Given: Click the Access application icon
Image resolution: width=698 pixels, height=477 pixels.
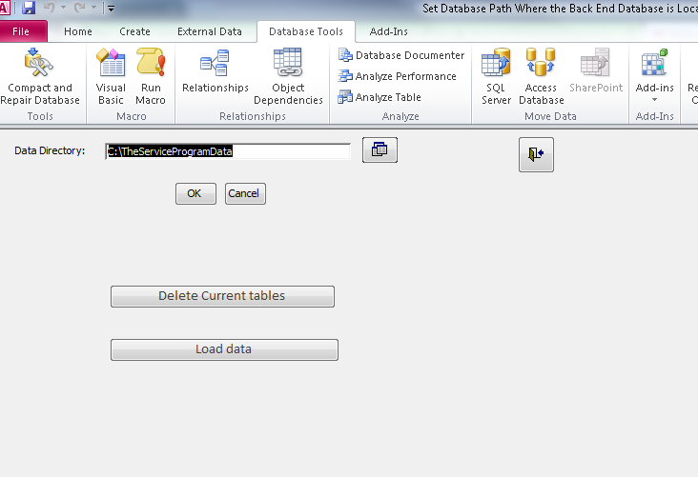Looking at the screenshot, I should pos(4,8).
